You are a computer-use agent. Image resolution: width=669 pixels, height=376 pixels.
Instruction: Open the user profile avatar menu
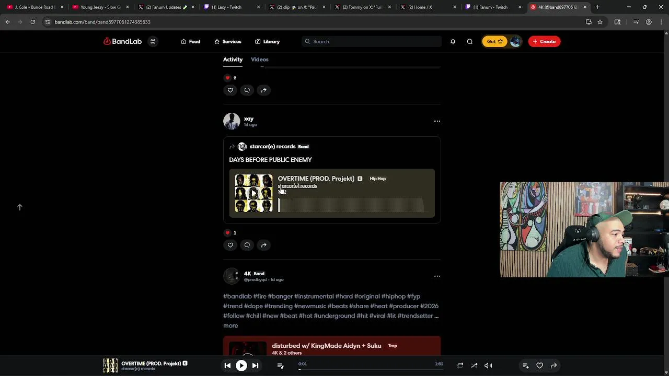(515, 41)
